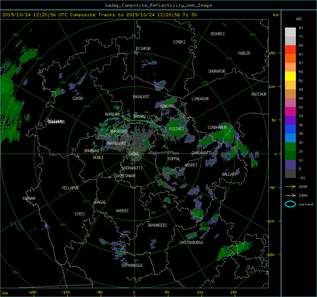Click the cyan current ellipse legend icon
The image size is (317, 297).
click(290, 204)
